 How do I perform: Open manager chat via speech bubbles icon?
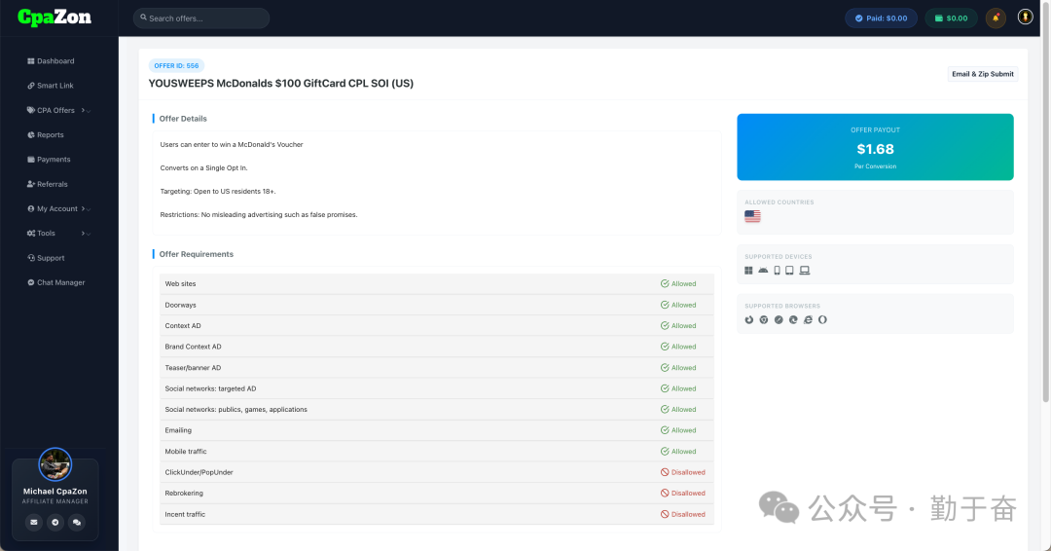point(77,522)
